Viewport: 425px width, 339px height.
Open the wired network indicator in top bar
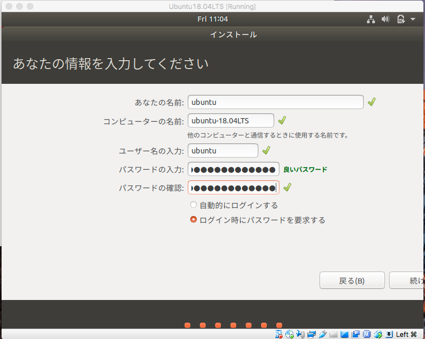click(371, 19)
